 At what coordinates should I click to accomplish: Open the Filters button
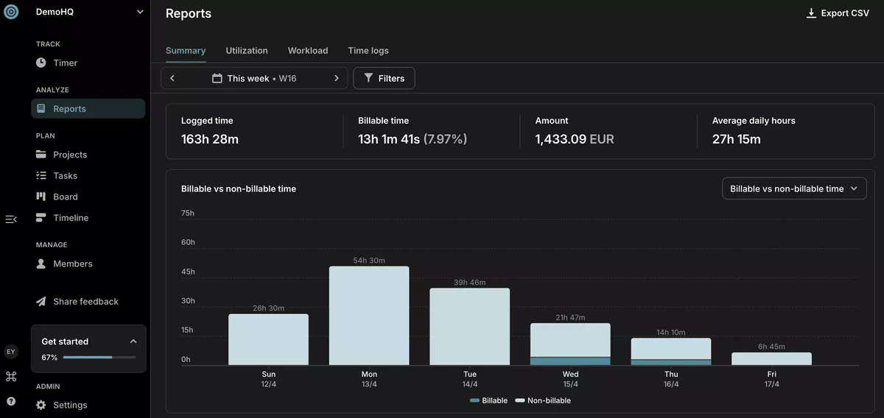tap(384, 78)
